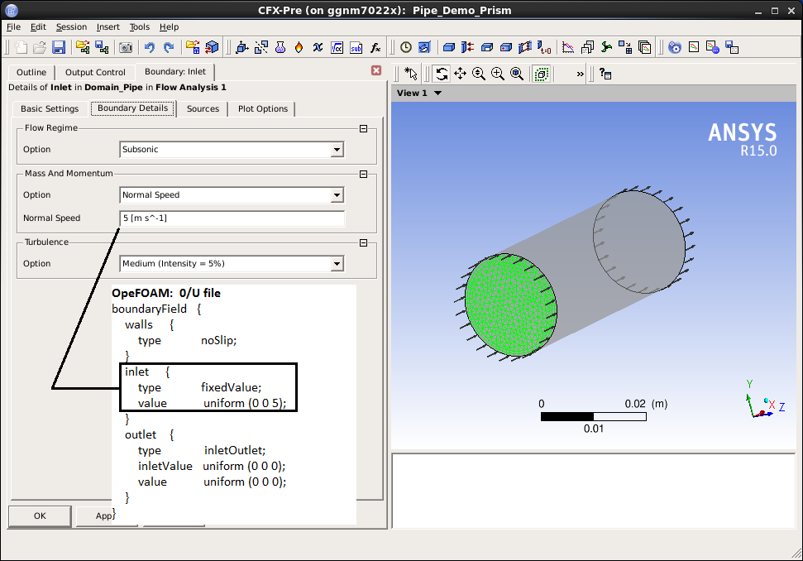Open the Tools menu

click(x=139, y=27)
